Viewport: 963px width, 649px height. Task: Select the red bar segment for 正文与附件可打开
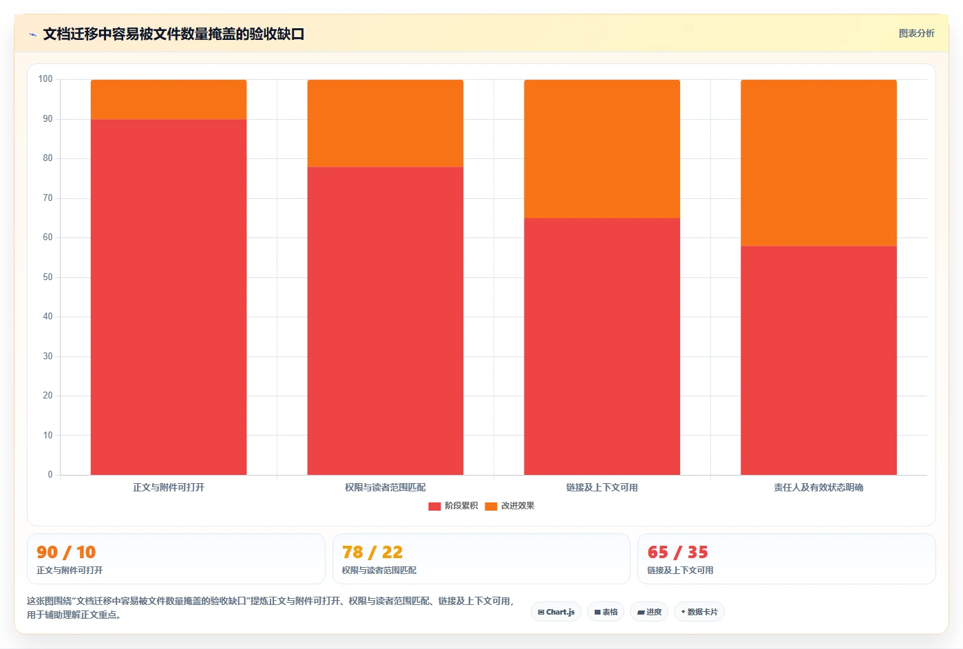point(169,297)
